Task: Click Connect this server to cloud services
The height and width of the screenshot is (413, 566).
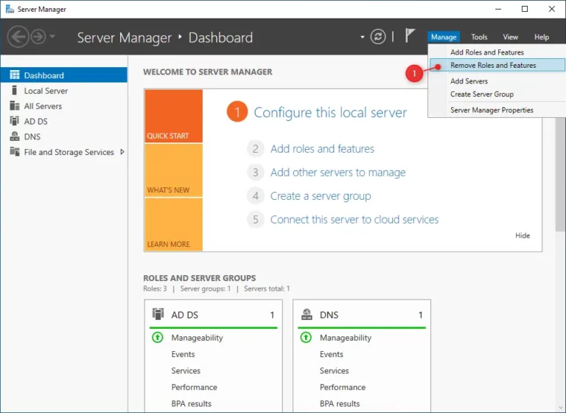Action: point(354,219)
